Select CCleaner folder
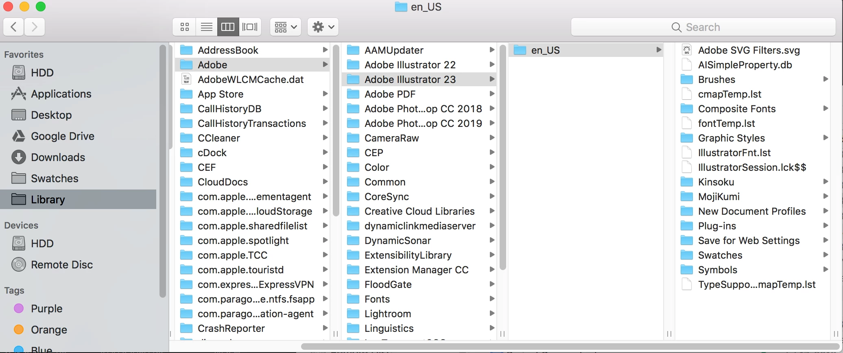 click(x=252, y=138)
